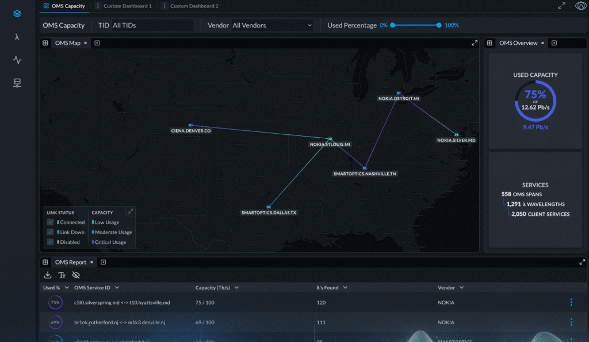Open Custom Dashboard 2 options menu
Image resolution: width=589 pixels, height=342 pixels.
(165, 6)
